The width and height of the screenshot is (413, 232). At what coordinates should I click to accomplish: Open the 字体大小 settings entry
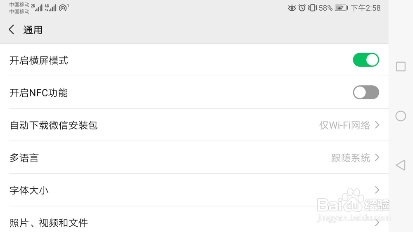pyautogui.click(x=29, y=190)
